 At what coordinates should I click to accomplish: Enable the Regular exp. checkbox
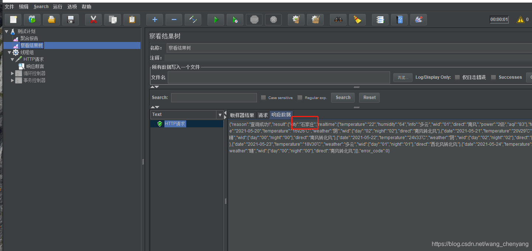[300, 98]
